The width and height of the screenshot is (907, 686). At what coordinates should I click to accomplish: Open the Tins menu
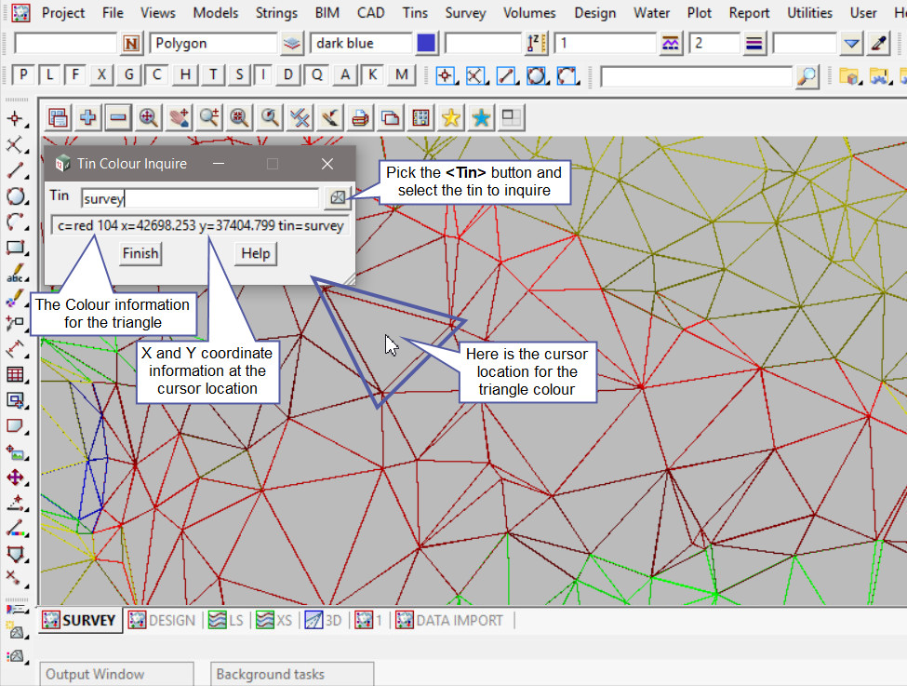coord(415,13)
